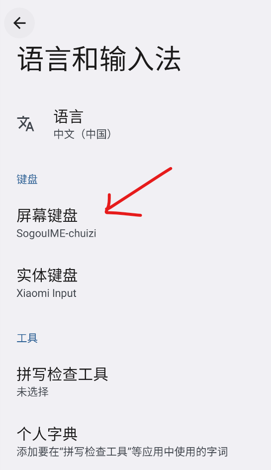Click the 工具 section header
The image size is (271, 470).
pos(27,338)
